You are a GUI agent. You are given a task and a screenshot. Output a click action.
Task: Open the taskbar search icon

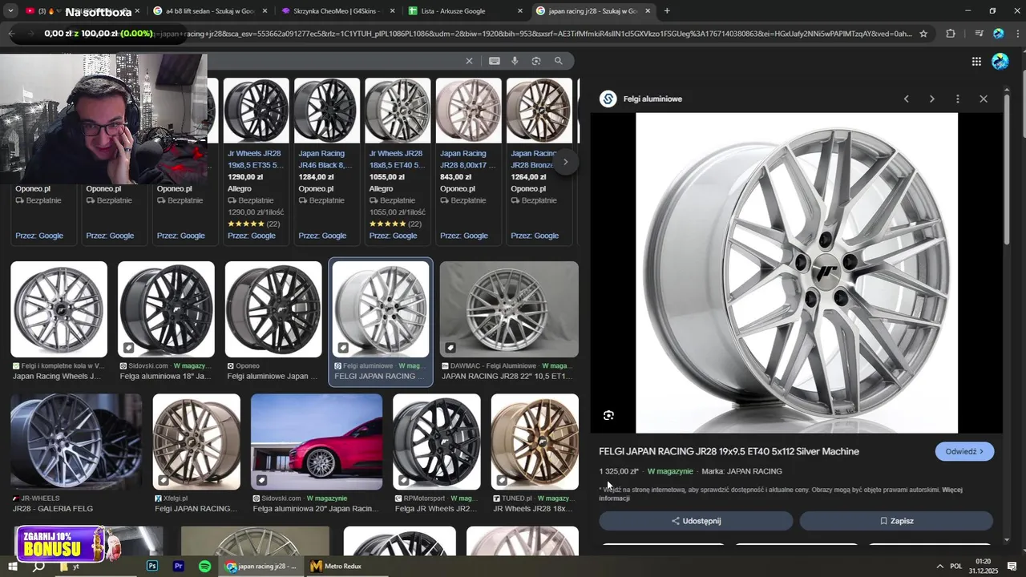click(38, 566)
